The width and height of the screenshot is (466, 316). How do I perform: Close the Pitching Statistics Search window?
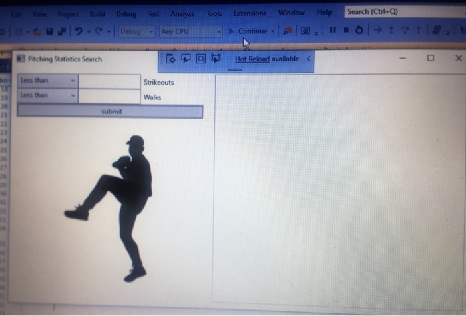coord(458,58)
